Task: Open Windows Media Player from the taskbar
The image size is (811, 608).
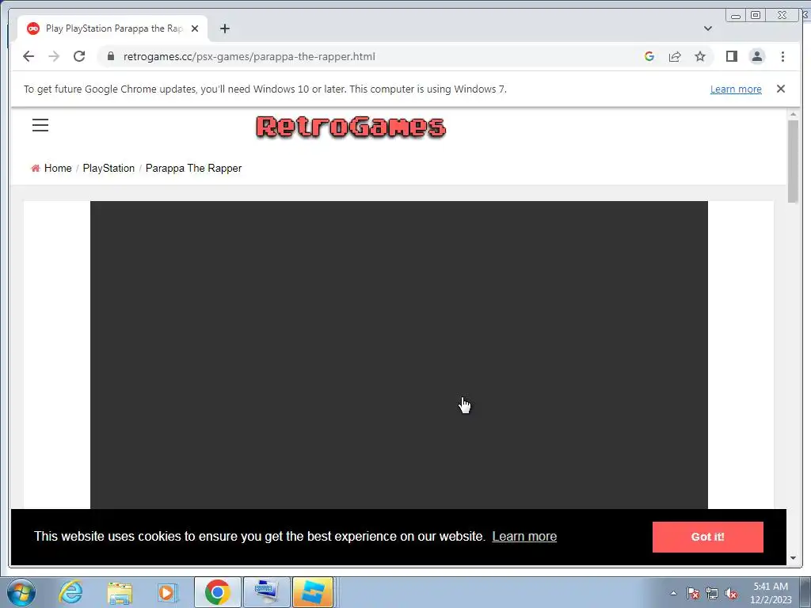Action: pyautogui.click(x=168, y=592)
